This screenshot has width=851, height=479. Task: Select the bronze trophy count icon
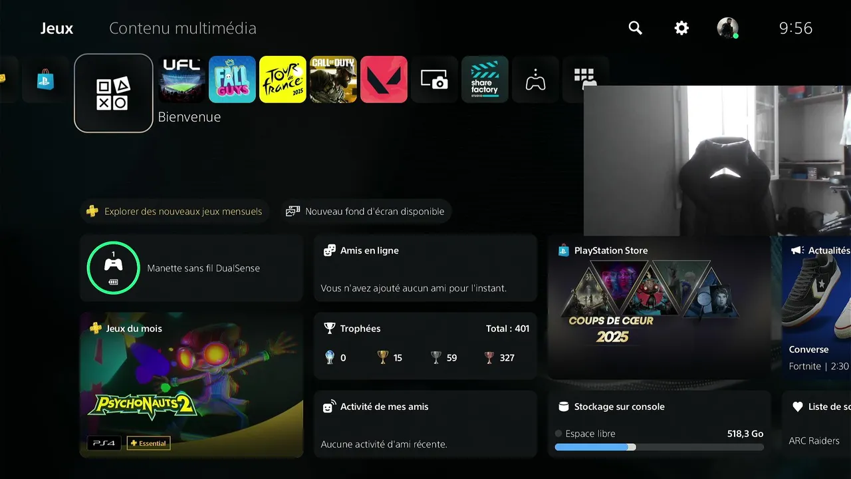click(489, 357)
